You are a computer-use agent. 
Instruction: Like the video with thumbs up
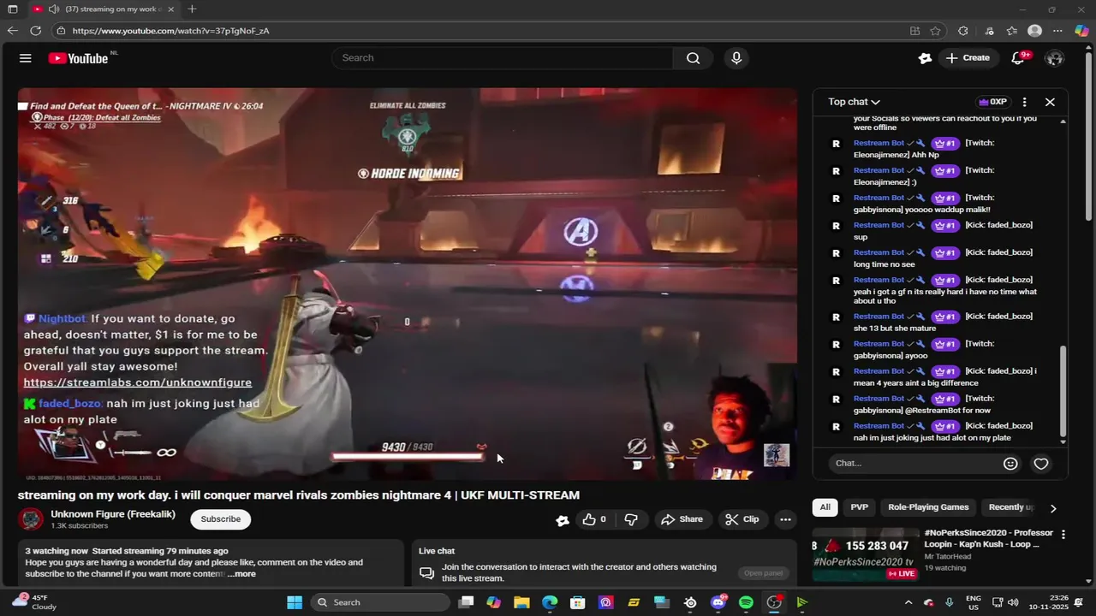pos(593,519)
